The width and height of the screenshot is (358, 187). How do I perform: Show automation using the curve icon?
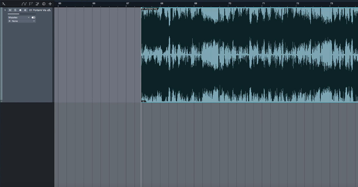point(24,4)
